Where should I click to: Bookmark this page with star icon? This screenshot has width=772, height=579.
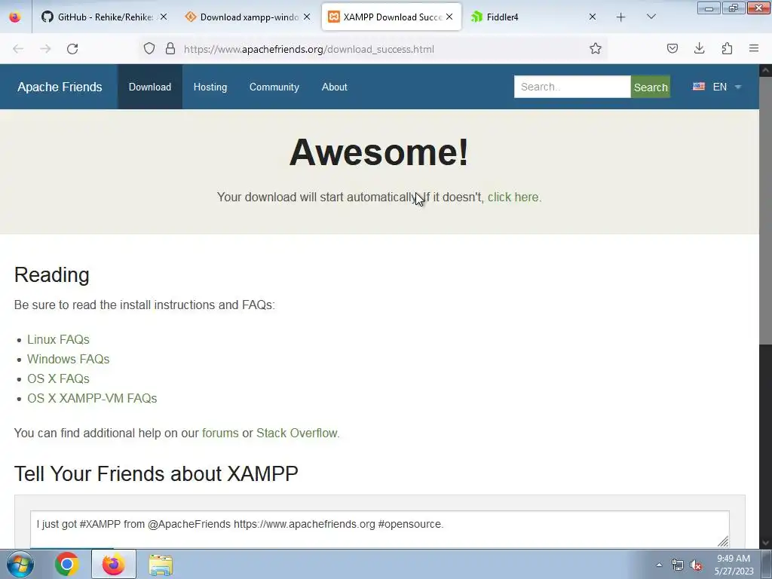(596, 49)
